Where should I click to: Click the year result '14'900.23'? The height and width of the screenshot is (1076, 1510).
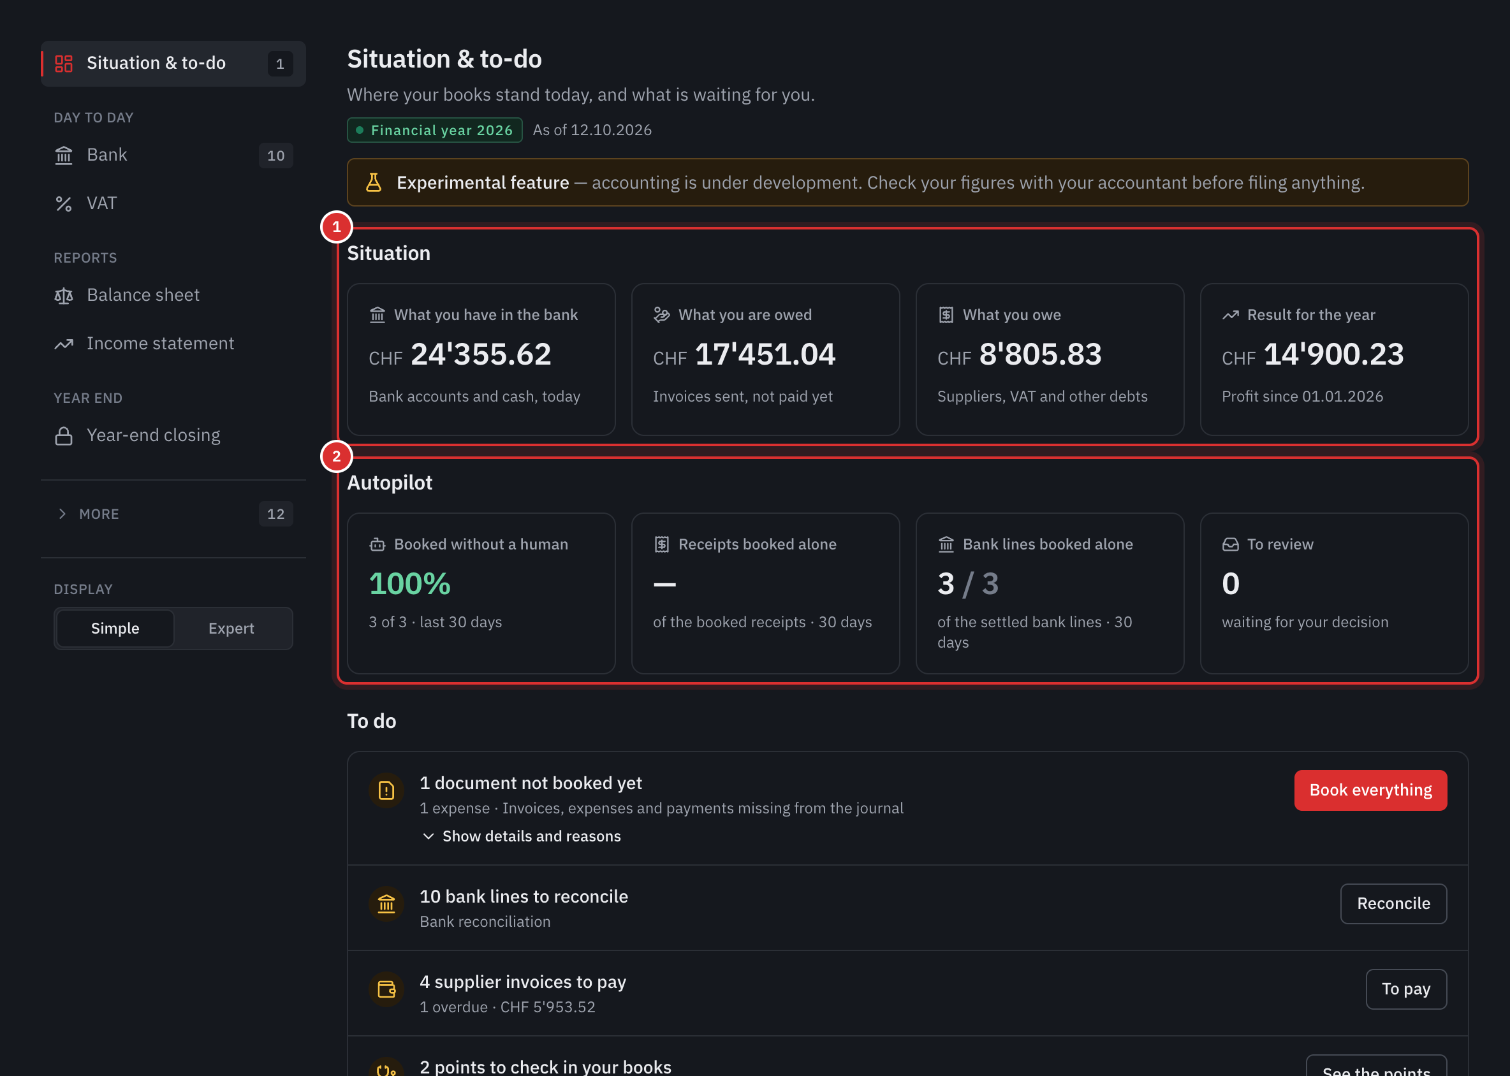coord(1333,354)
